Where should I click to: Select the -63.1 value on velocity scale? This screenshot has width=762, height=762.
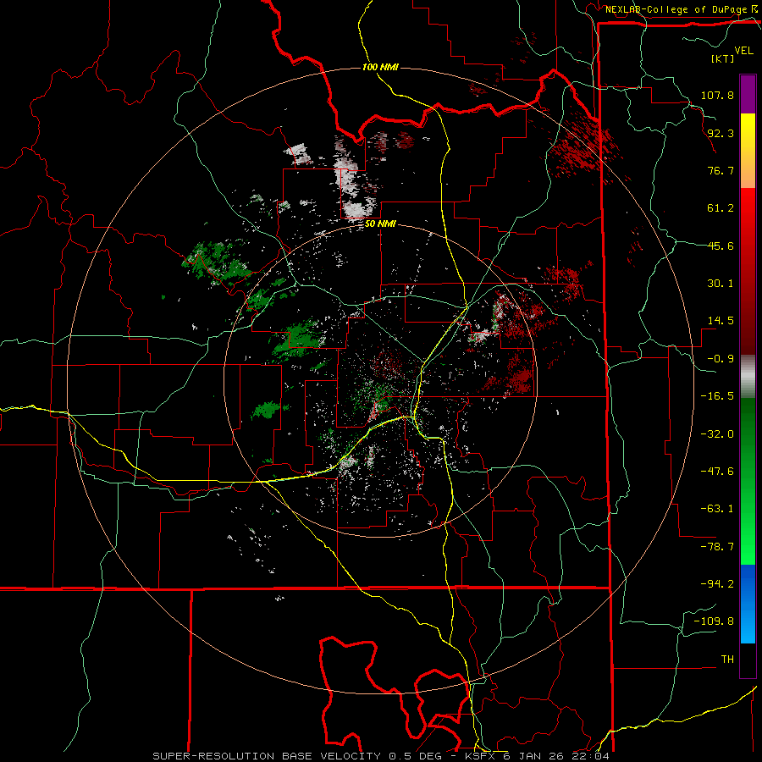click(717, 509)
